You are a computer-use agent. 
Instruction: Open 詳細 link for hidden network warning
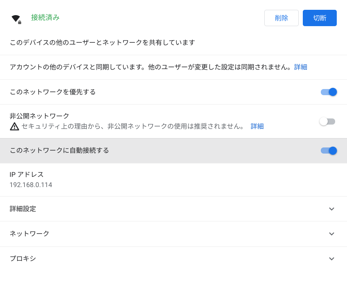[257, 126]
